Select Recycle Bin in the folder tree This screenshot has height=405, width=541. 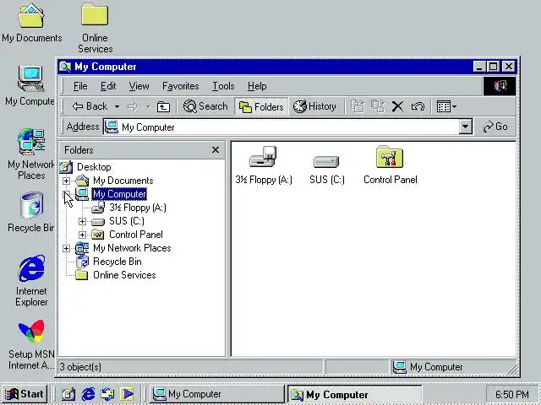tap(117, 262)
